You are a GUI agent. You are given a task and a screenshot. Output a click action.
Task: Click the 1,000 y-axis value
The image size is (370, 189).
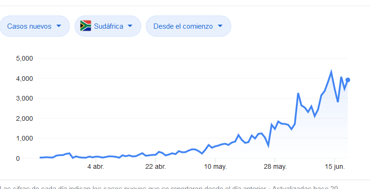click(24, 138)
